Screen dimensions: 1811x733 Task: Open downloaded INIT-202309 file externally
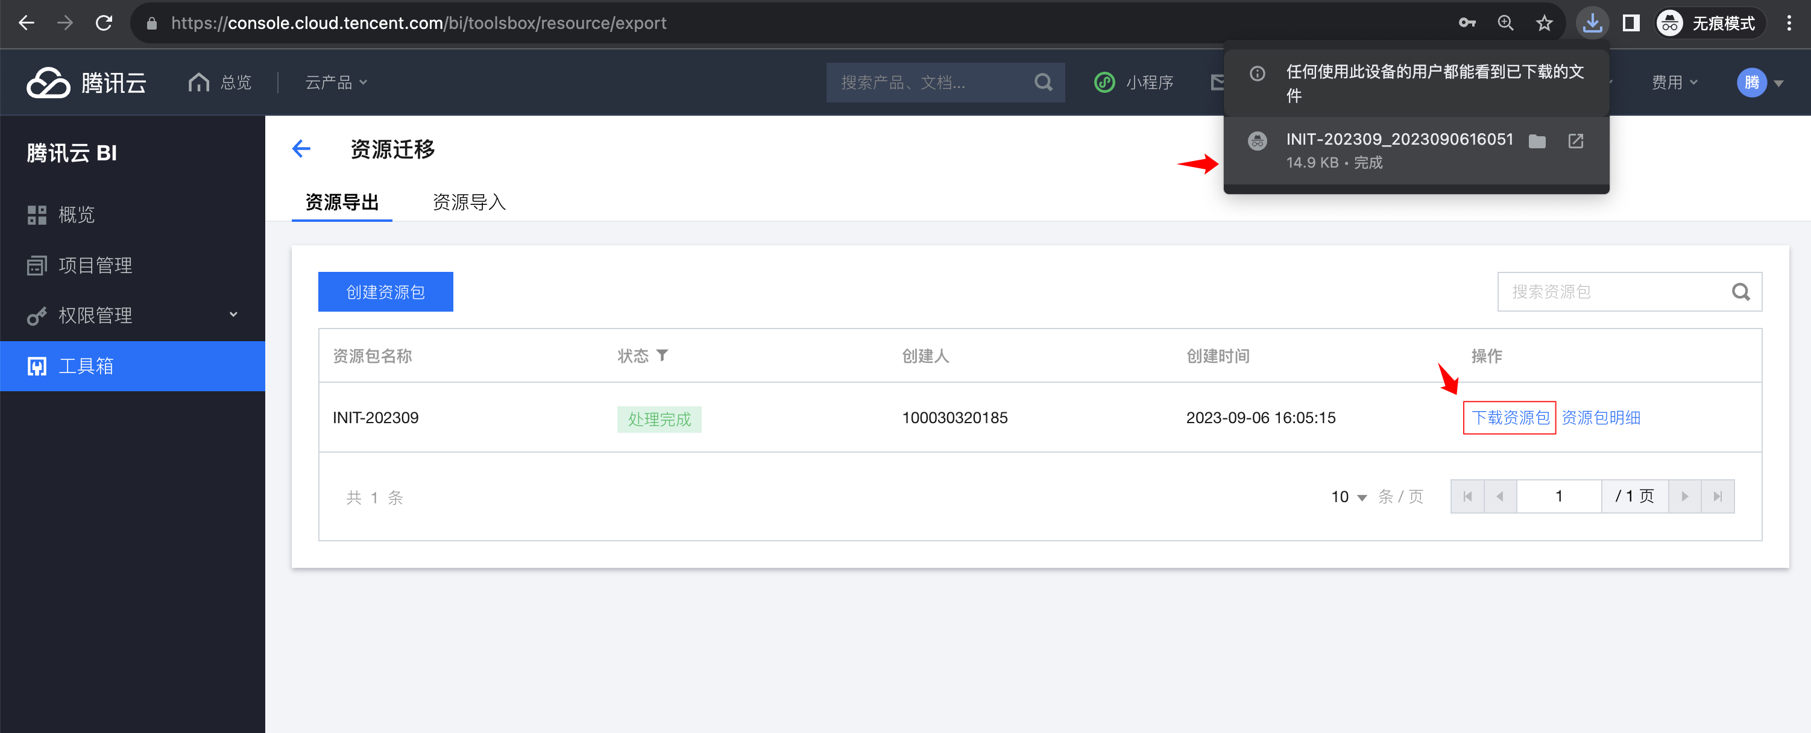pyautogui.click(x=1575, y=141)
